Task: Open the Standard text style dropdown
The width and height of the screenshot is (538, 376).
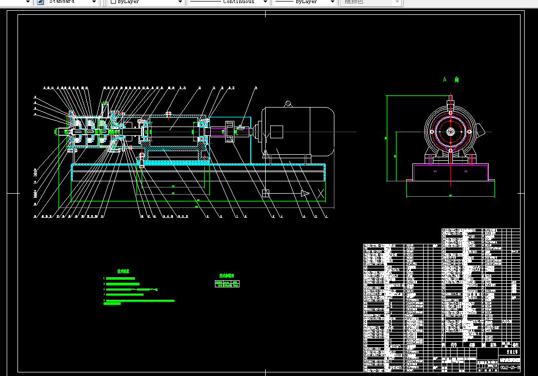Action: coord(72,2)
